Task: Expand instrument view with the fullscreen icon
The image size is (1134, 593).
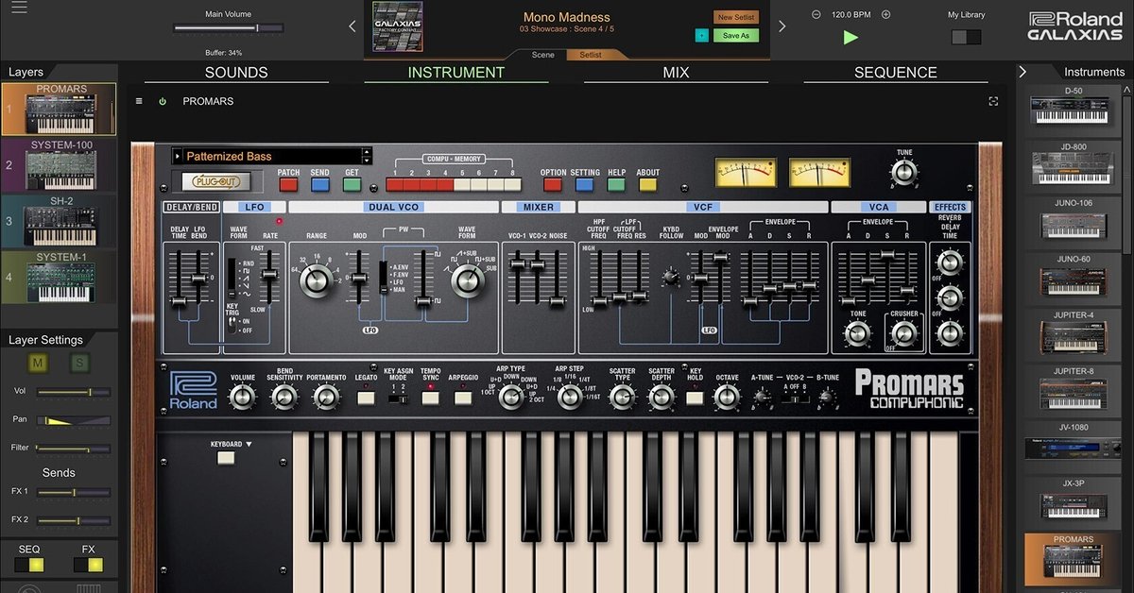Action: [x=993, y=101]
